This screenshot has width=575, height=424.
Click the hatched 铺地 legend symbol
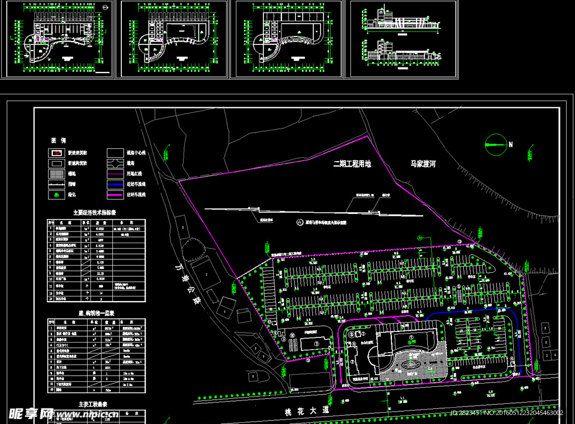57,174
